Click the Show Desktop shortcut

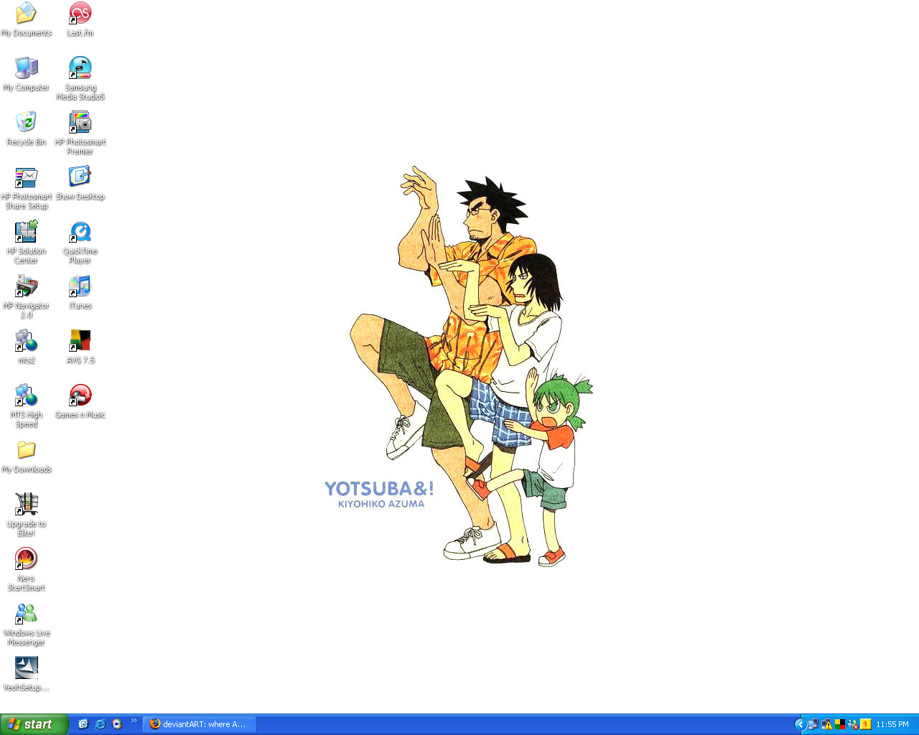tap(80, 182)
